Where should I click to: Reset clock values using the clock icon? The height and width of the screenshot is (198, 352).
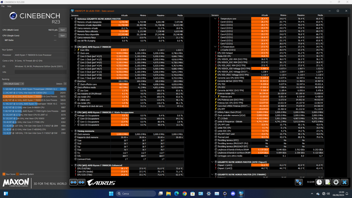pos(319,182)
